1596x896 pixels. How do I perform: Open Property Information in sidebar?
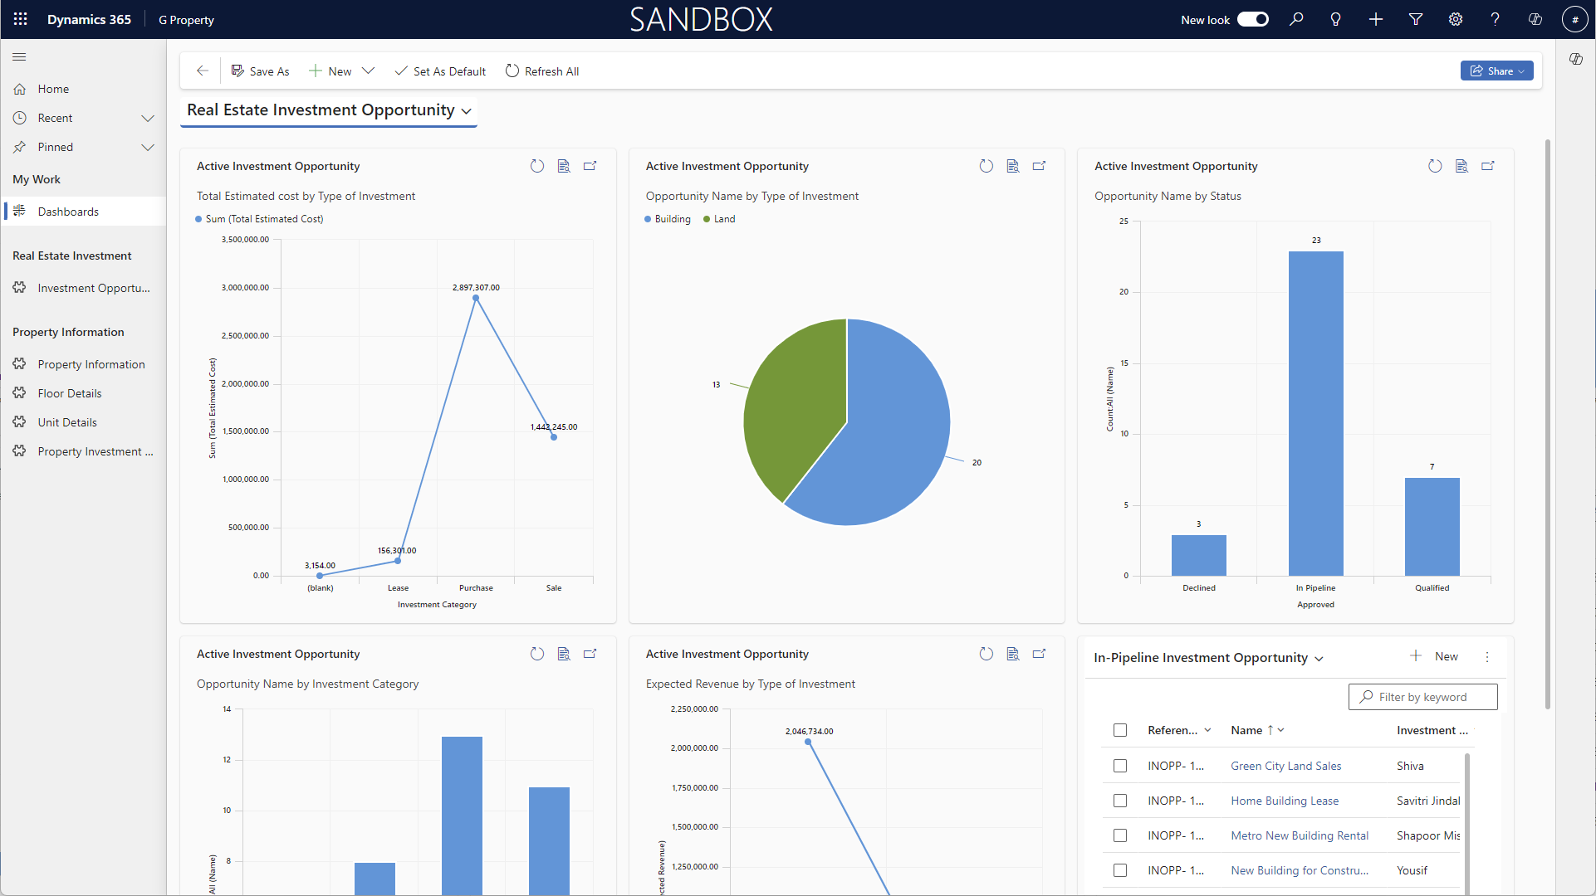coord(91,364)
